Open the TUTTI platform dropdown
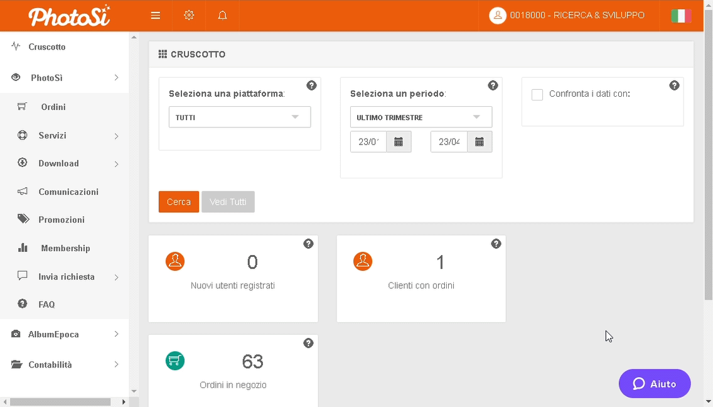713x407 pixels. tap(240, 117)
